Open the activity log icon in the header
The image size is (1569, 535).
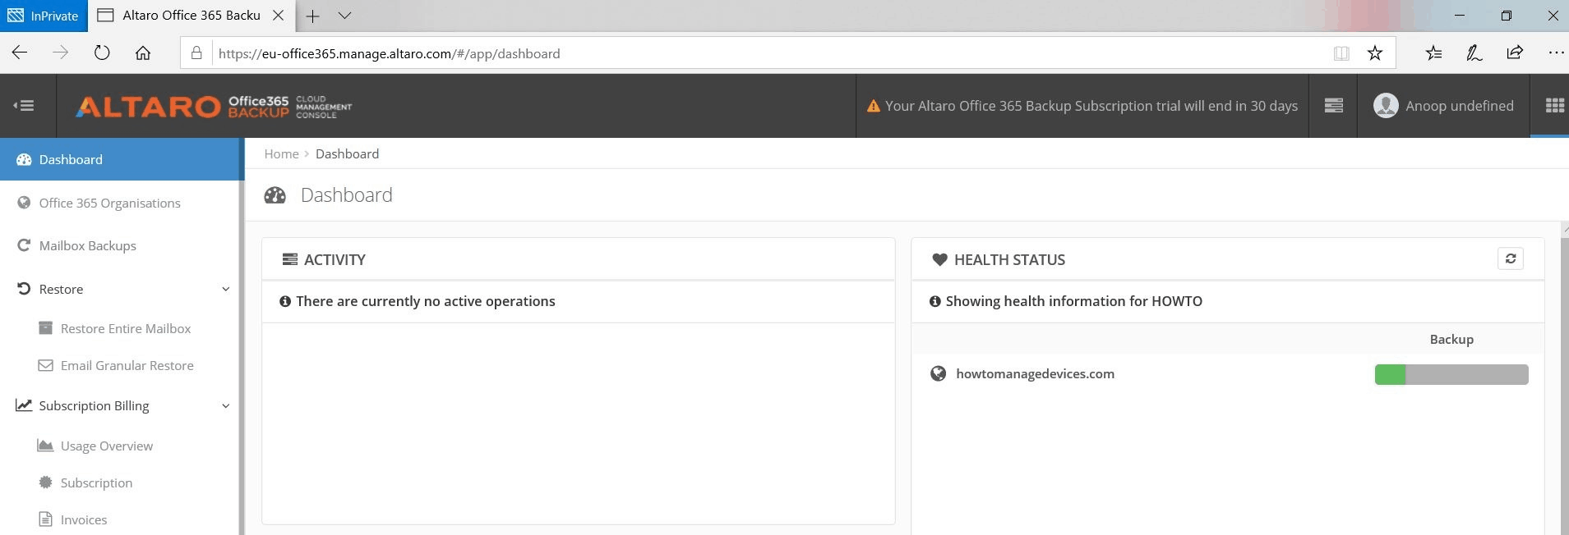click(x=1333, y=105)
